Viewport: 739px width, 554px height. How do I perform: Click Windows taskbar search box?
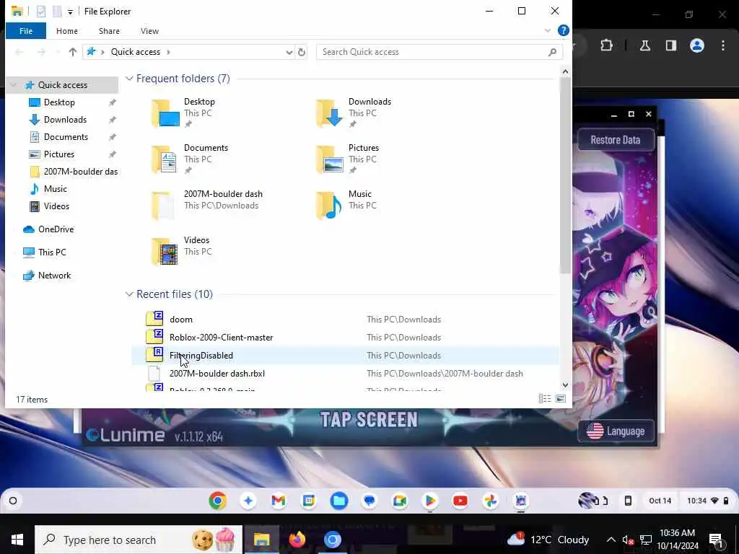coord(139,540)
